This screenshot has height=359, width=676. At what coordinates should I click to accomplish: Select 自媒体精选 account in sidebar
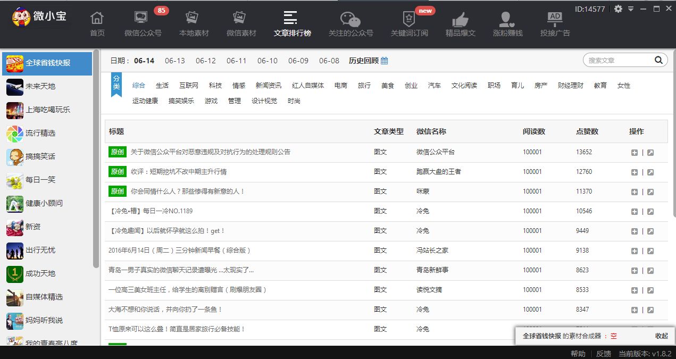click(x=47, y=297)
